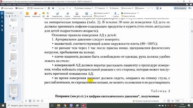Open the comments counter icon
This screenshot has width=193, height=108.
click(x=190, y=8)
